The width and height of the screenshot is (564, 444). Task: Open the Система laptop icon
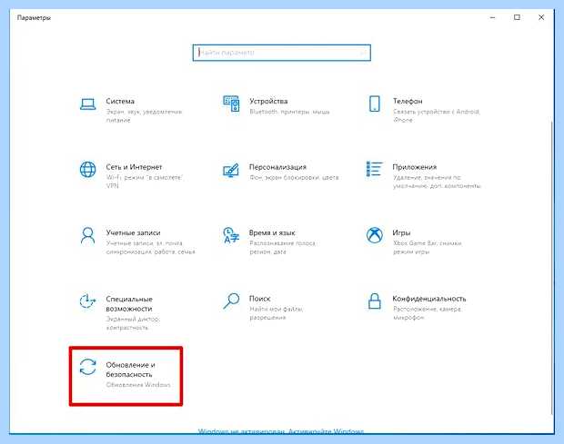click(x=87, y=104)
